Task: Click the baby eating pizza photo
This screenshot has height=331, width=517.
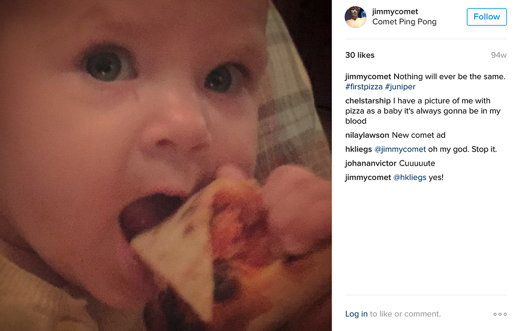Action: pos(166,166)
